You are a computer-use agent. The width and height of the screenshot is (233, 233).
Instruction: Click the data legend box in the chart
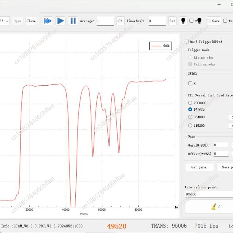click(x=160, y=46)
